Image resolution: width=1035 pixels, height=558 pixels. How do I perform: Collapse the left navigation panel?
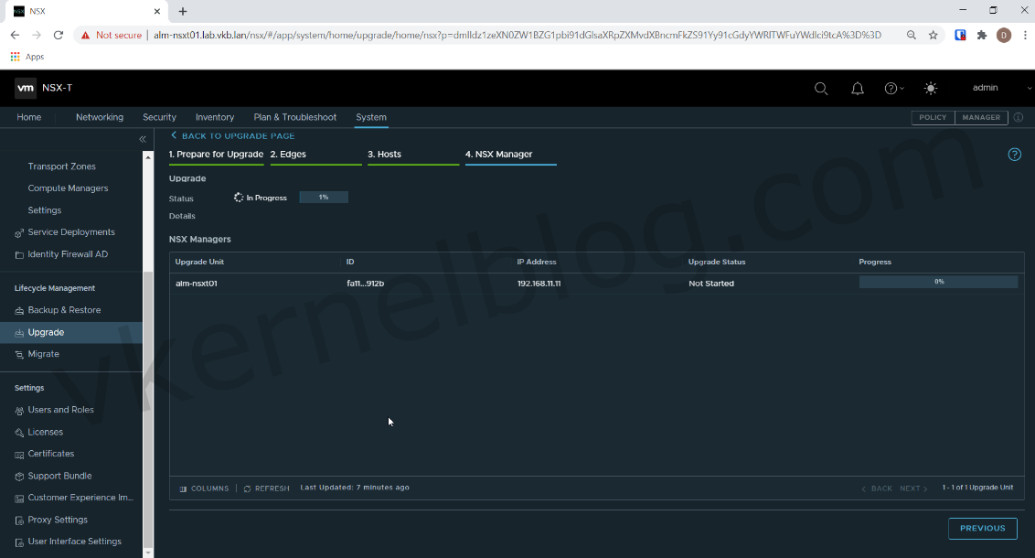[142, 138]
